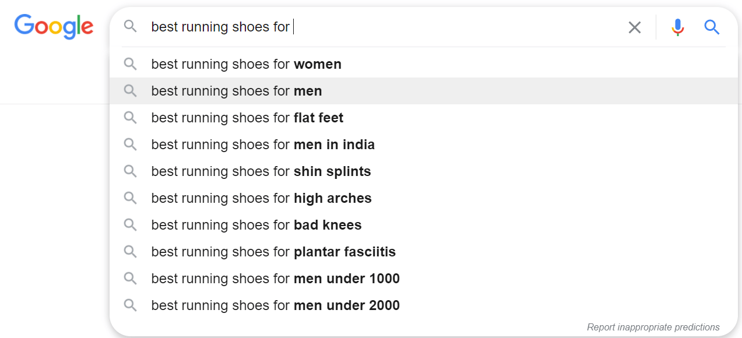Click the microphone icon for voice search
Viewport: 742px width, 338px height.
(677, 27)
